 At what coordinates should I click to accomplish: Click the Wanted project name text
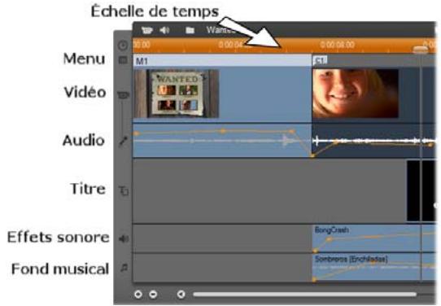(x=220, y=29)
